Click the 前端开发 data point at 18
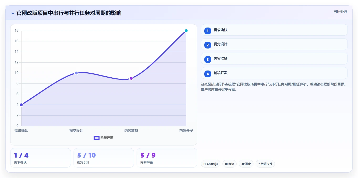The height and width of the screenshot is (178, 358). pos(186,31)
